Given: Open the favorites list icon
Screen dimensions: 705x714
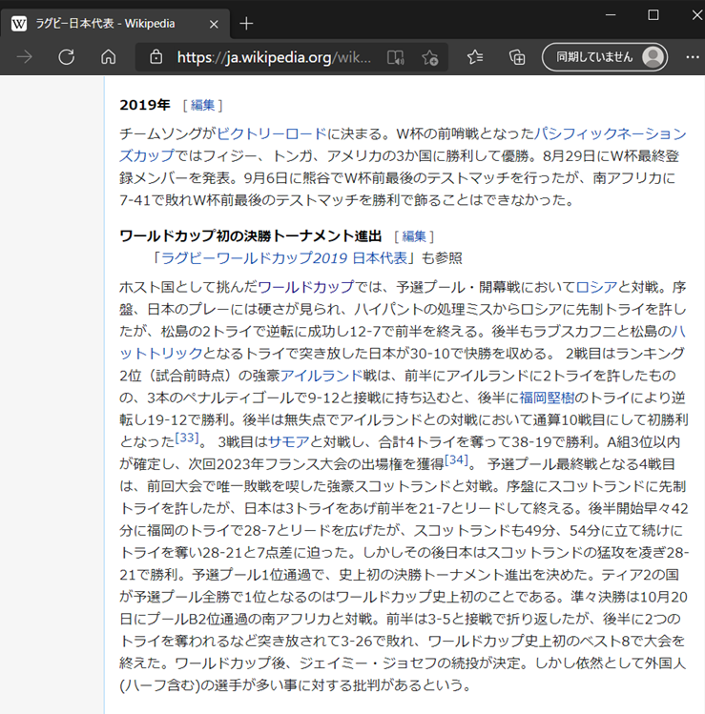Looking at the screenshot, I should coord(475,57).
